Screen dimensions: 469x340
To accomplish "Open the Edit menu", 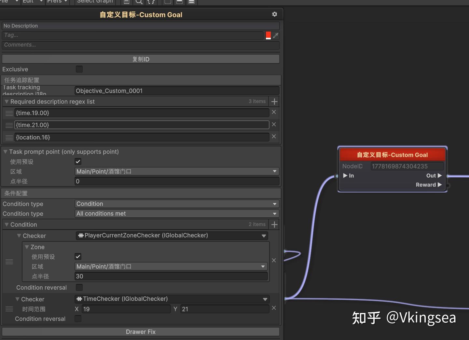I will coord(32,2).
